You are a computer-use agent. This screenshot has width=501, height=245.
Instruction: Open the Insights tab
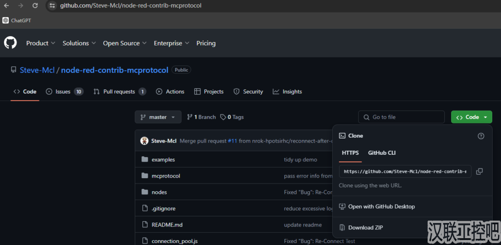tap(287, 91)
